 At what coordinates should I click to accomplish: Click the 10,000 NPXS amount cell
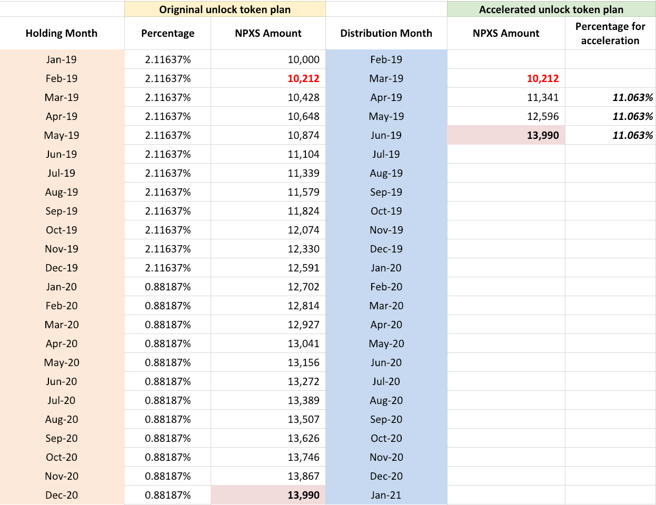tap(269, 59)
